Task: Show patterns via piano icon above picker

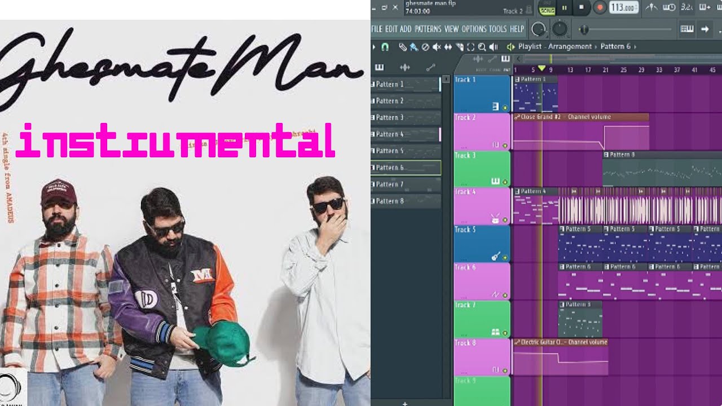Action: 379,67
